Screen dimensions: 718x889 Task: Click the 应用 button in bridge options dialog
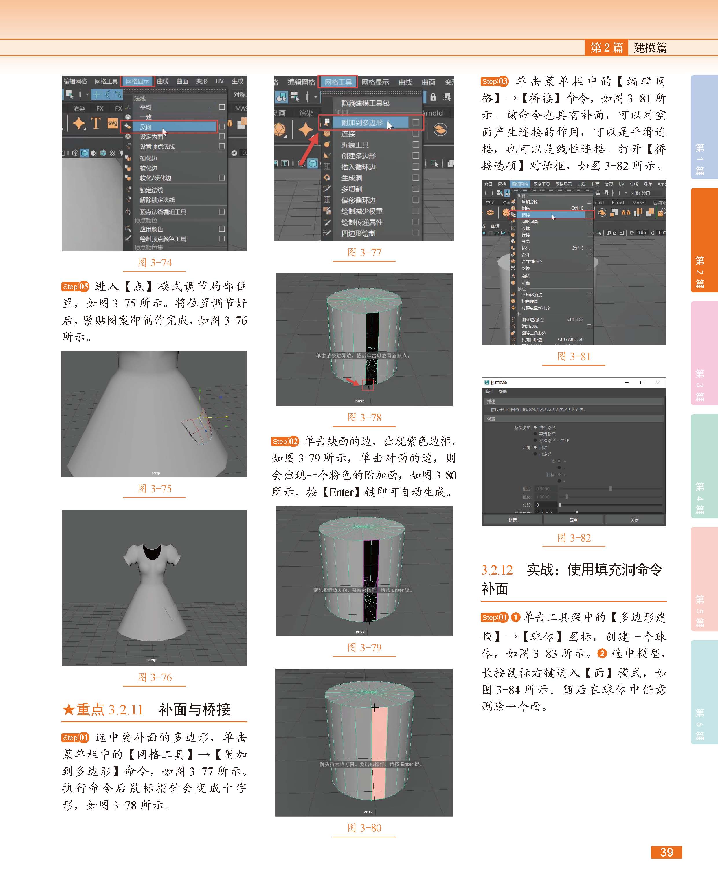(x=573, y=520)
